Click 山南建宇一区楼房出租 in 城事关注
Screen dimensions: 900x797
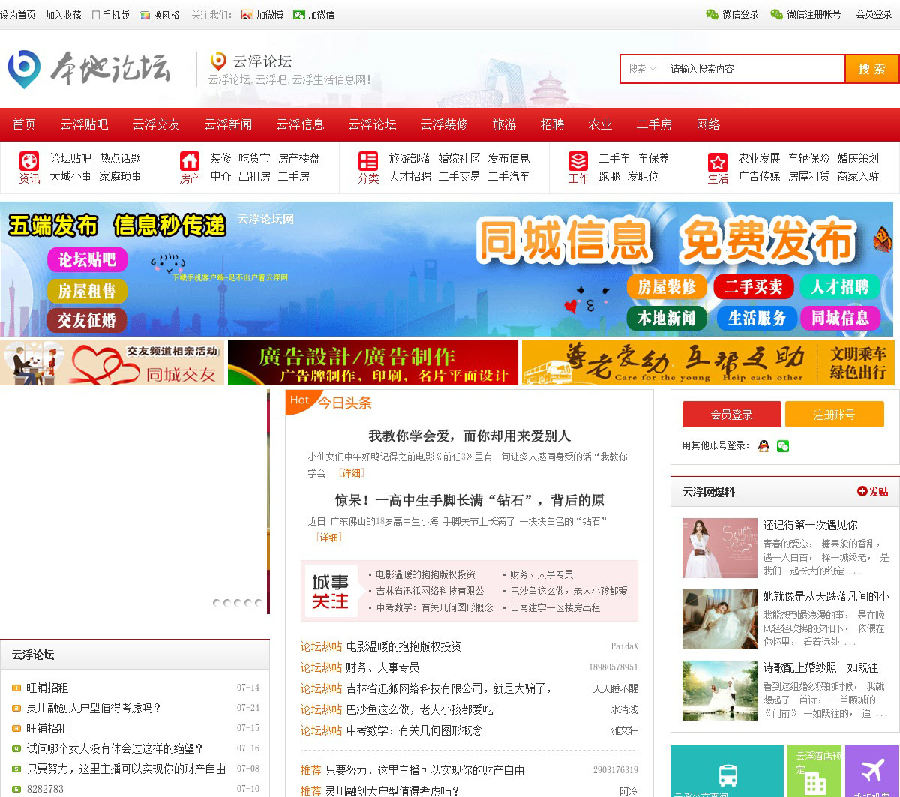[x=555, y=607]
